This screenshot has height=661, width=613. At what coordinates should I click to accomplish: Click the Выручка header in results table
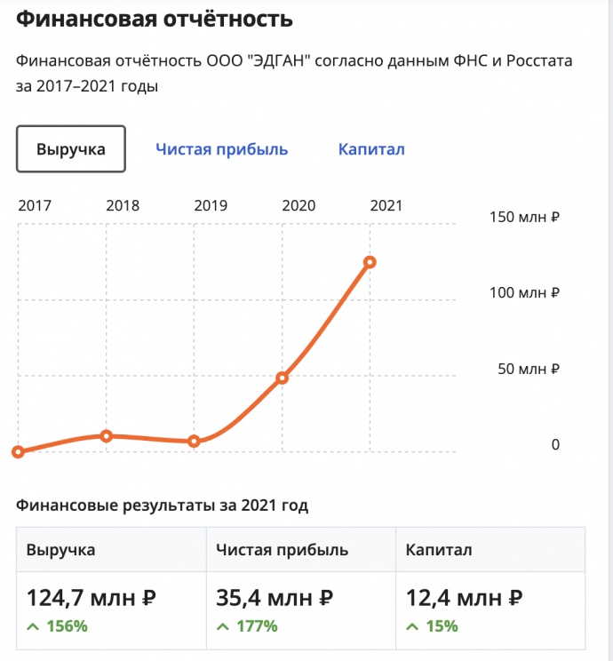pyautogui.click(x=61, y=550)
